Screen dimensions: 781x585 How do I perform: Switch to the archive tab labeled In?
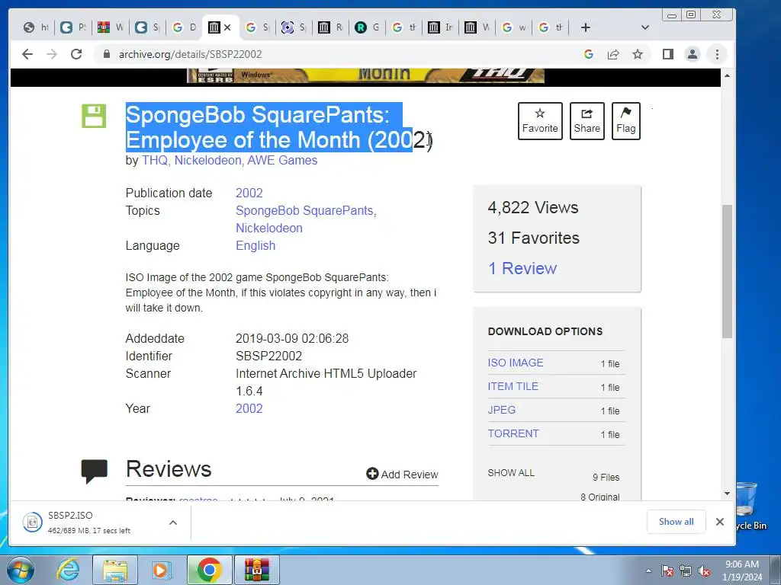coord(442,27)
